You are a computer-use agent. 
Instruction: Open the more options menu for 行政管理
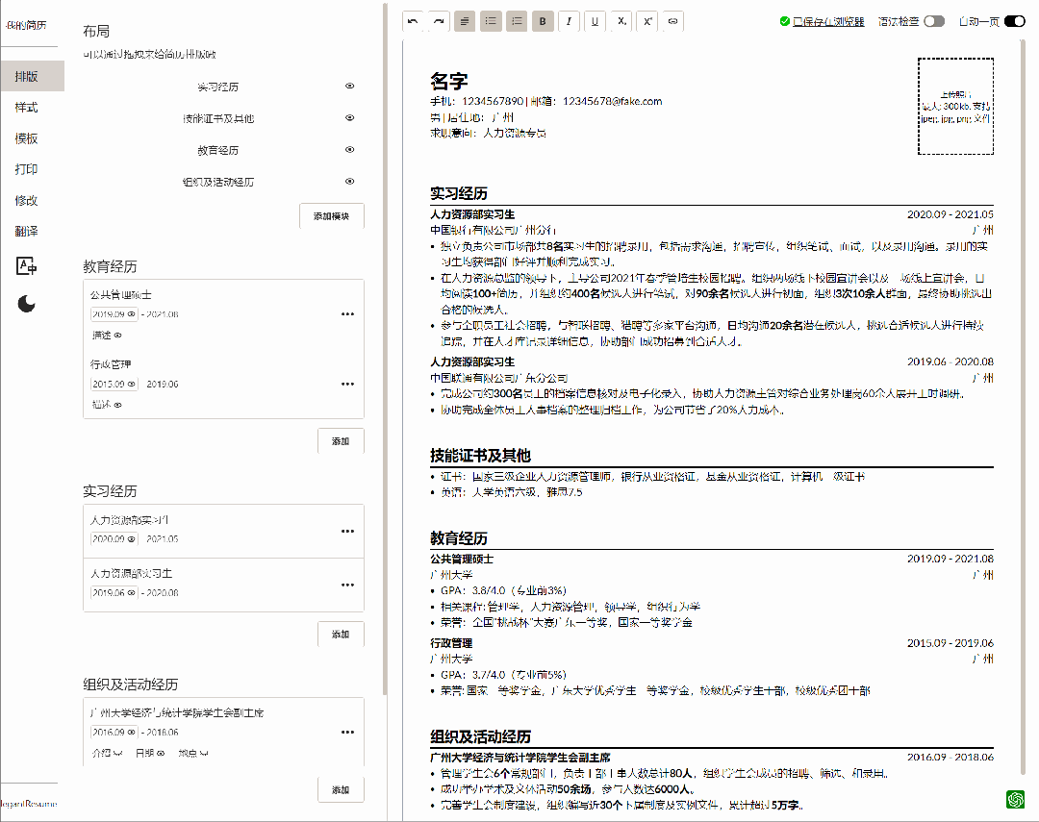click(347, 383)
